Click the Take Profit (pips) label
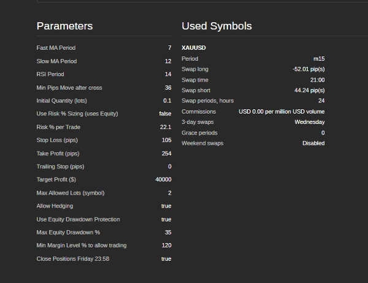Image resolution: width=368 pixels, height=283 pixels. coord(58,153)
